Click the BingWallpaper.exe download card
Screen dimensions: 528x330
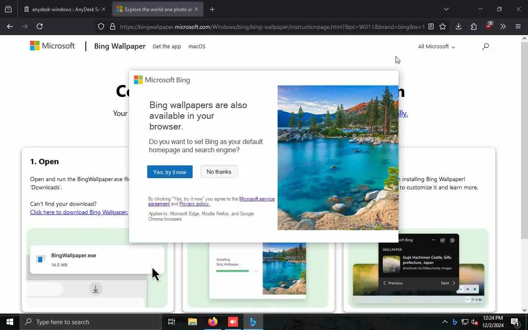pyautogui.click(x=97, y=259)
